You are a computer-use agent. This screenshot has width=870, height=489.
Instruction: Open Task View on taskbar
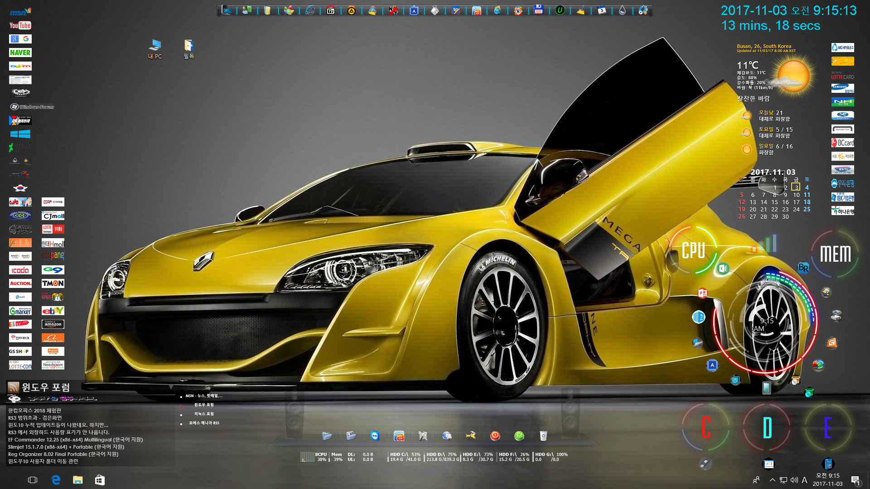(33, 480)
